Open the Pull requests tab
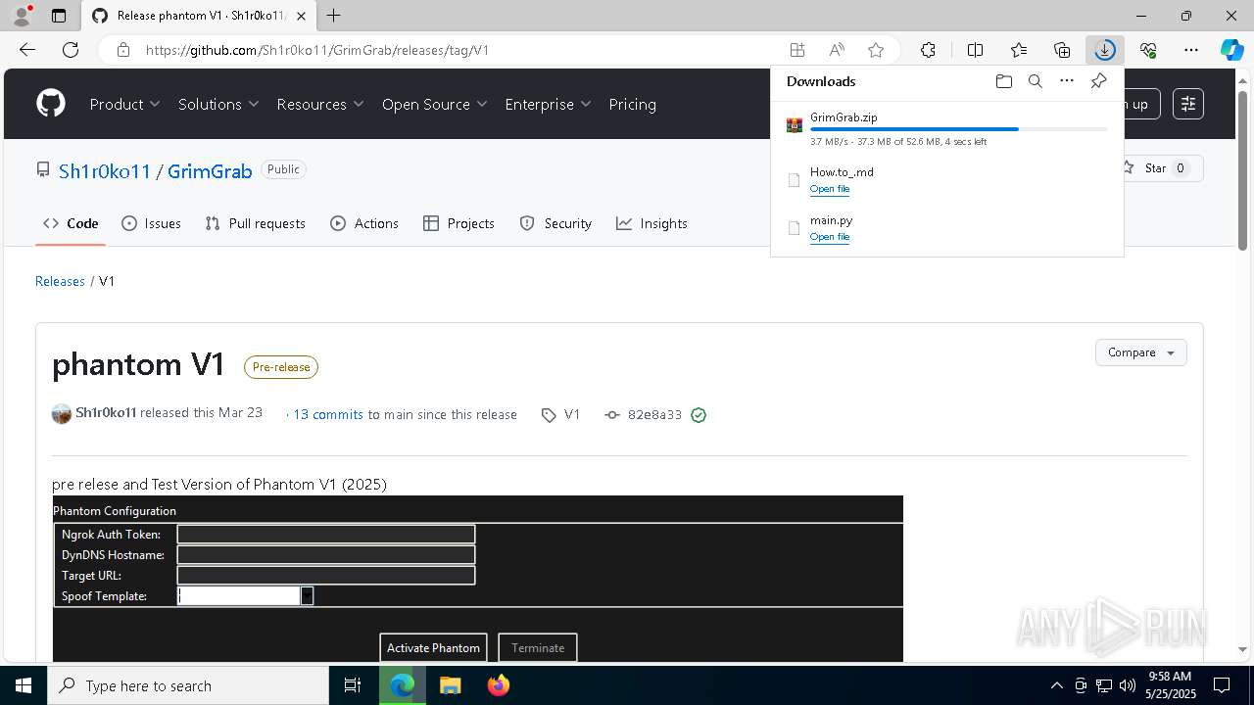This screenshot has height=705, width=1254. click(255, 223)
